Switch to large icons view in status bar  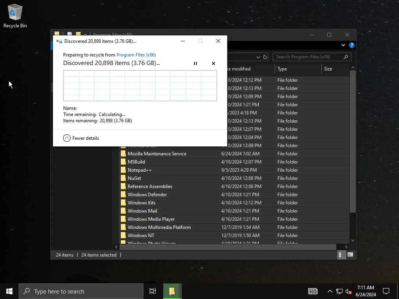350,255
